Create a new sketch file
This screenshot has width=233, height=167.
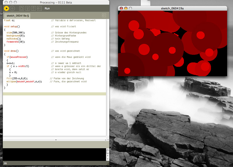[x=22, y=9]
